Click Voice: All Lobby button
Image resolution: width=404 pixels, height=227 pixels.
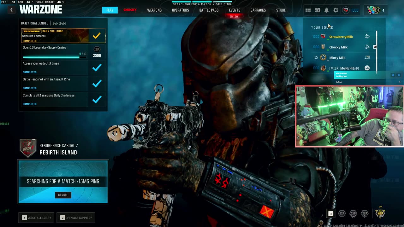[x=37, y=218]
